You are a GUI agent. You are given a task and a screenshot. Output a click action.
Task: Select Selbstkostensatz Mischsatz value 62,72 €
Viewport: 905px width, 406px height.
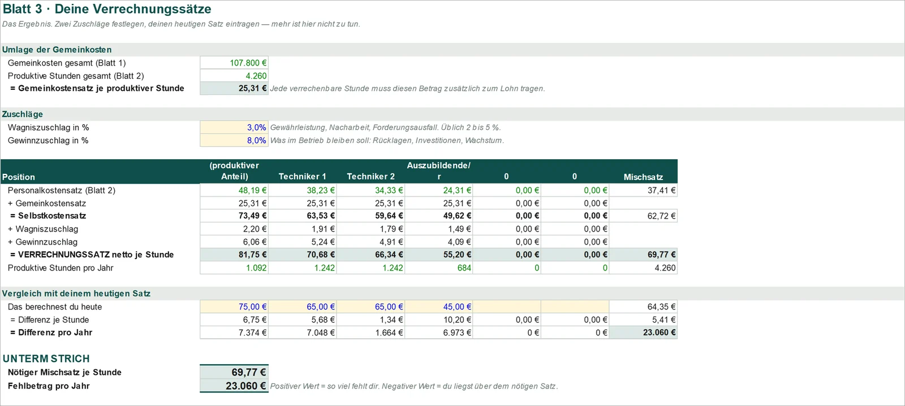pyautogui.click(x=643, y=216)
